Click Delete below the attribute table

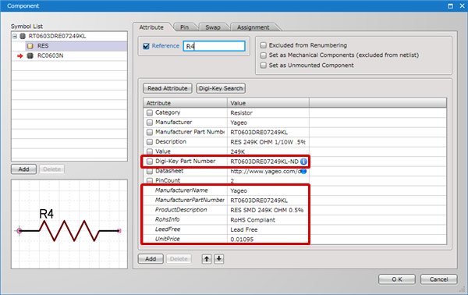(x=179, y=259)
